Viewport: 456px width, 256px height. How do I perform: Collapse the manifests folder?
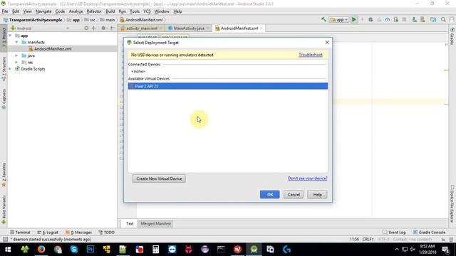(x=16, y=43)
